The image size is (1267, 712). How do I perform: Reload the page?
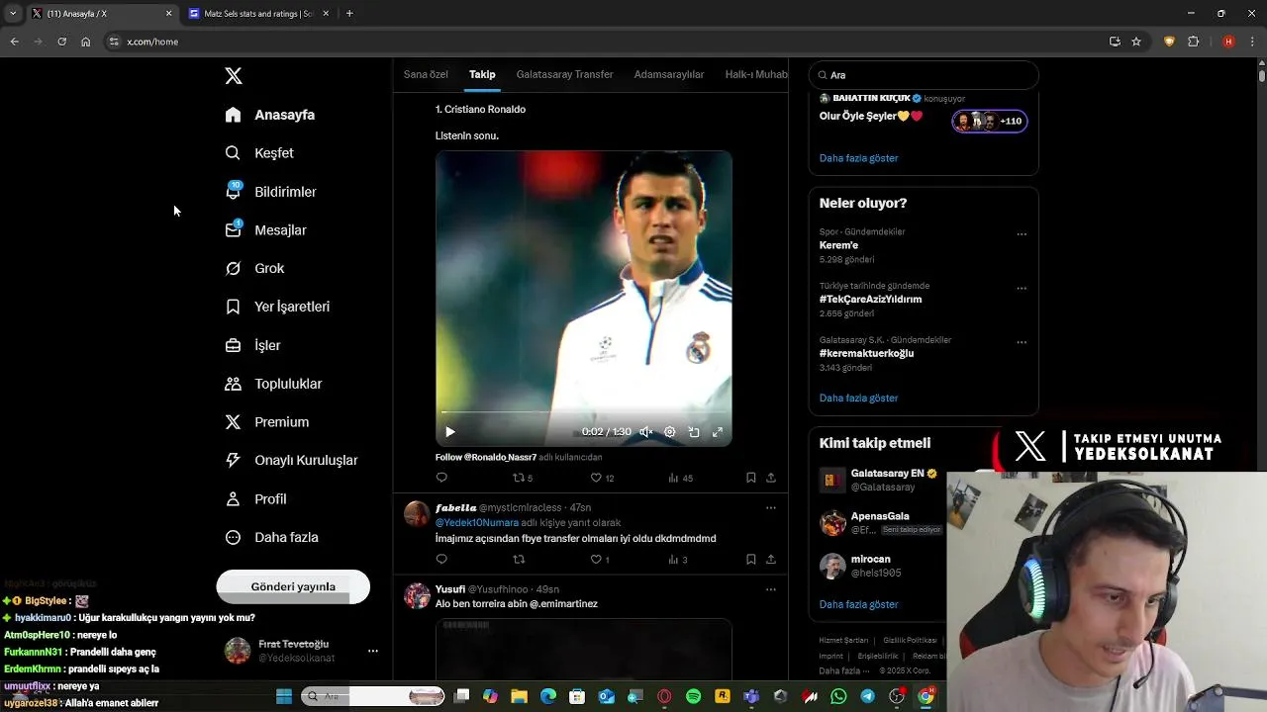click(x=61, y=42)
